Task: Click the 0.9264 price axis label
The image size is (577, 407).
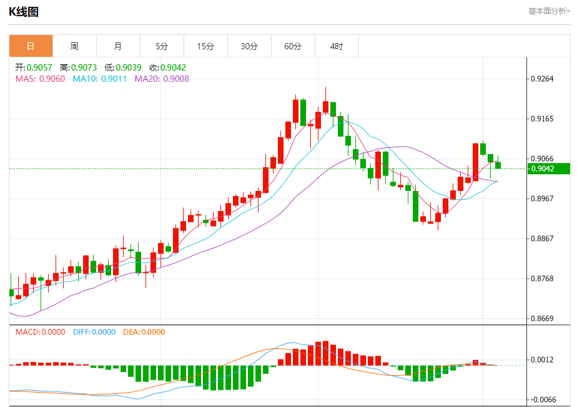Action: (542, 79)
